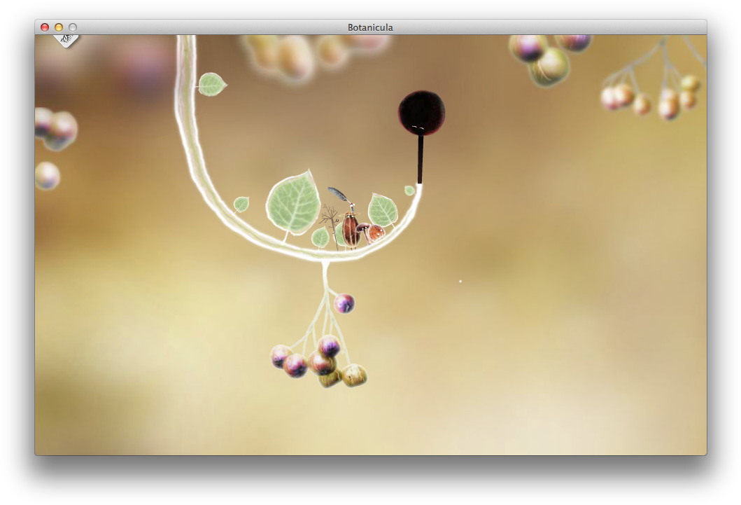This screenshot has height=505, width=741.
Task: Click the large blurred berry at top right
Action: tap(549, 66)
